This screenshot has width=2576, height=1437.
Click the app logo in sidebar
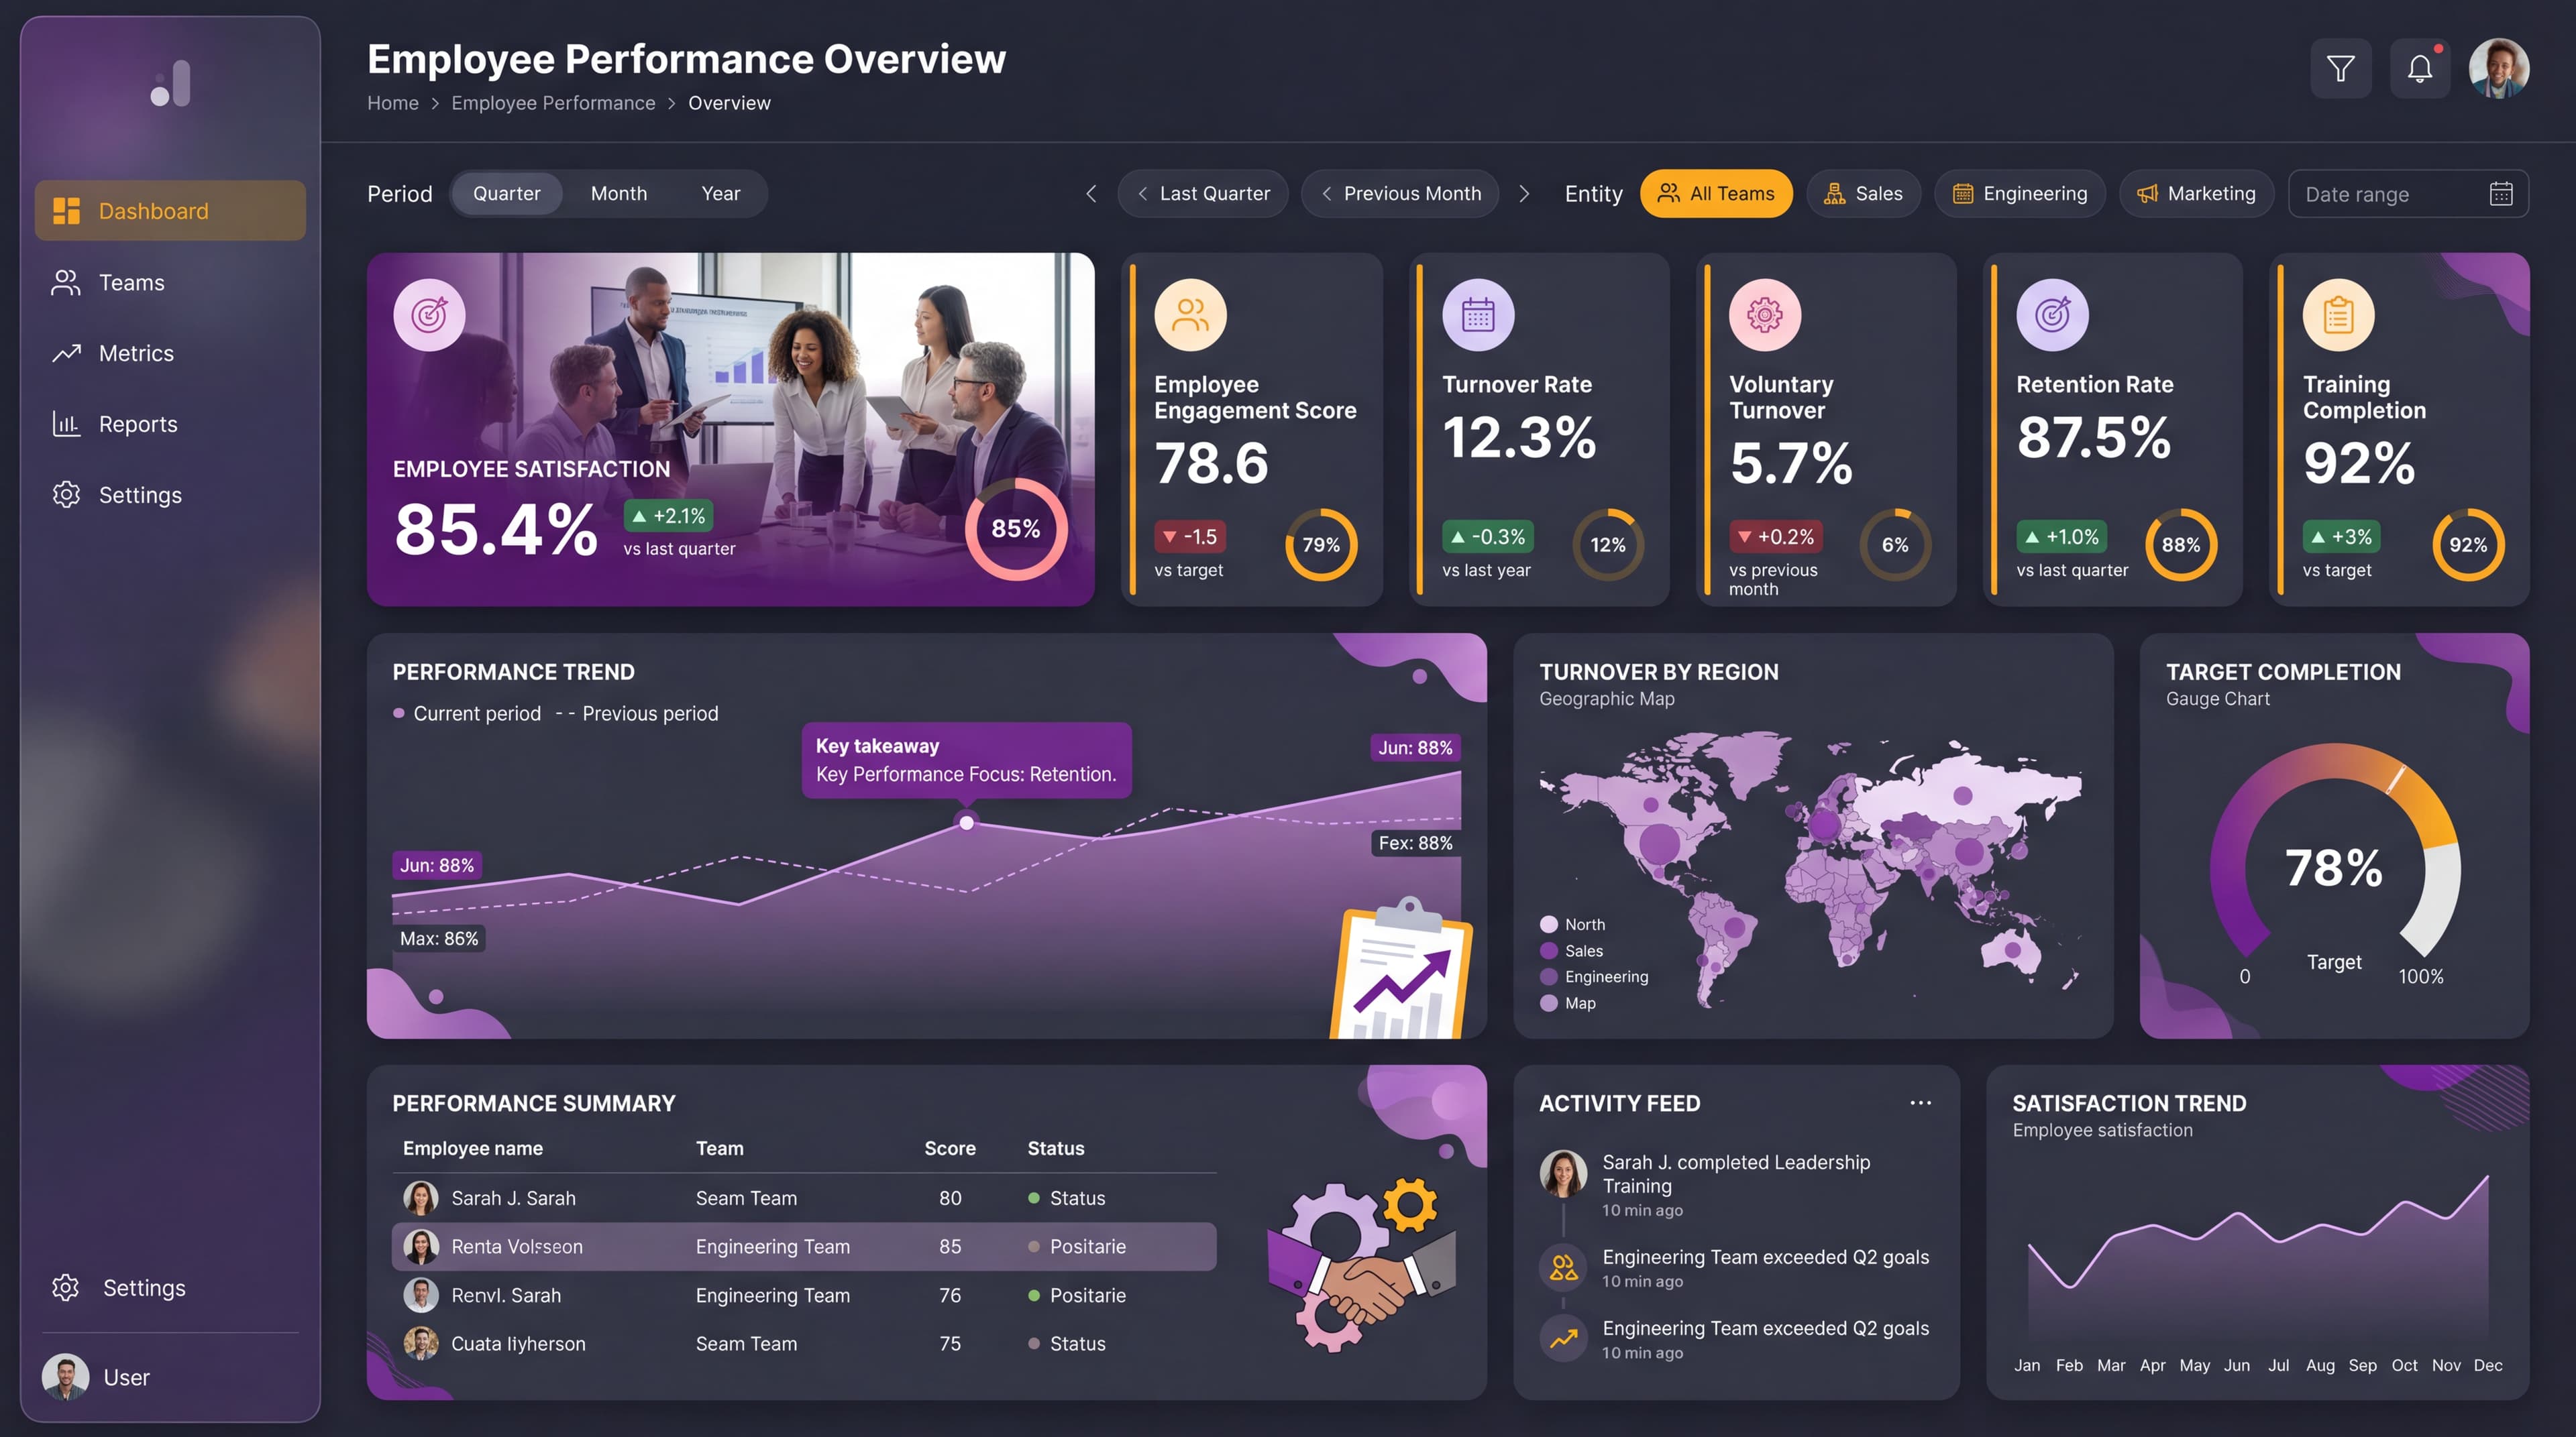171,84
